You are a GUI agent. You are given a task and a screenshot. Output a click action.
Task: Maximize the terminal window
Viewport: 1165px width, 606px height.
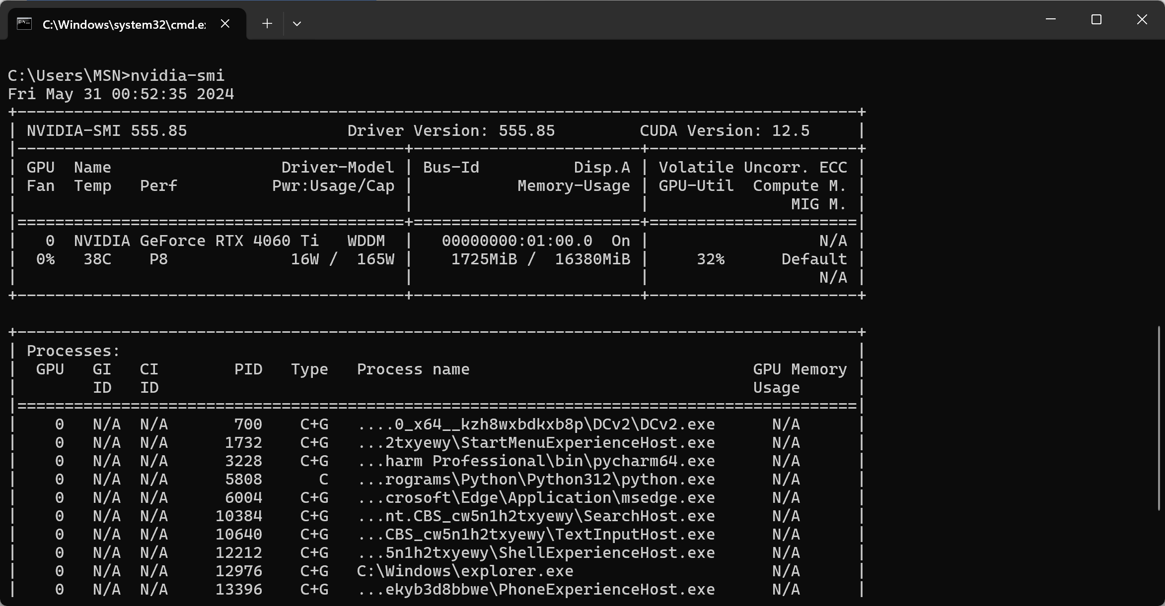pyautogui.click(x=1096, y=20)
